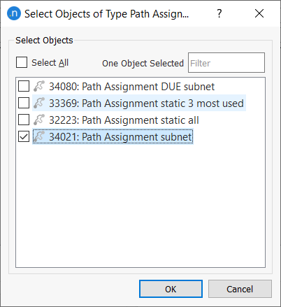
Task: Check the box for 34080 Path Assignment DUE subnet
Action: 24,86
